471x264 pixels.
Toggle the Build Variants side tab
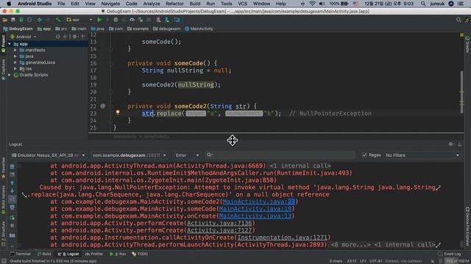click(x=3, y=199)
